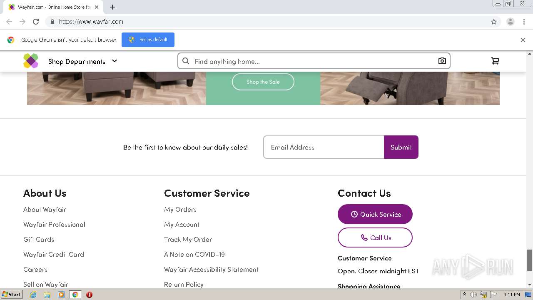
Task: Go forward to next page
Action: click(22, 22)
